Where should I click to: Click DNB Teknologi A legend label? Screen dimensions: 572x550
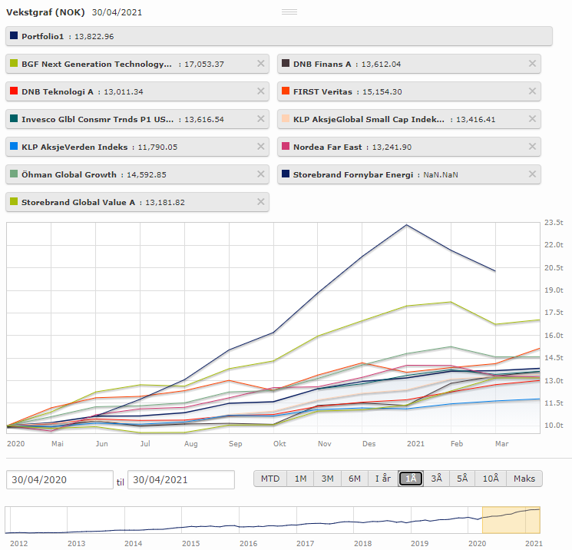point(58,91)
